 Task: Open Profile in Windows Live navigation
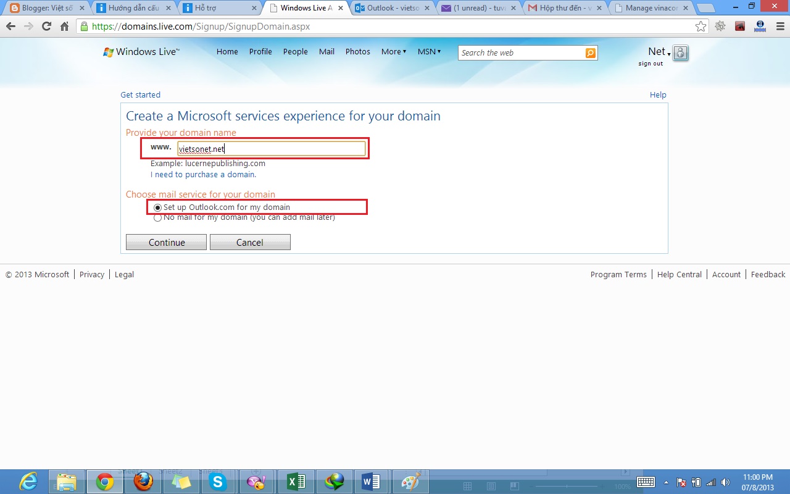(x=260, y=52)
